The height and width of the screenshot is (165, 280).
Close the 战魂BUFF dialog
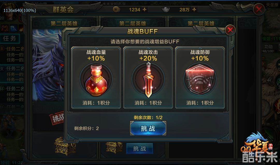click(230, 30)
